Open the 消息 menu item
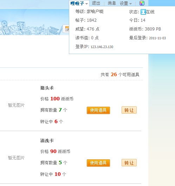Screen dimensions: 175x186 pos(112,3)
